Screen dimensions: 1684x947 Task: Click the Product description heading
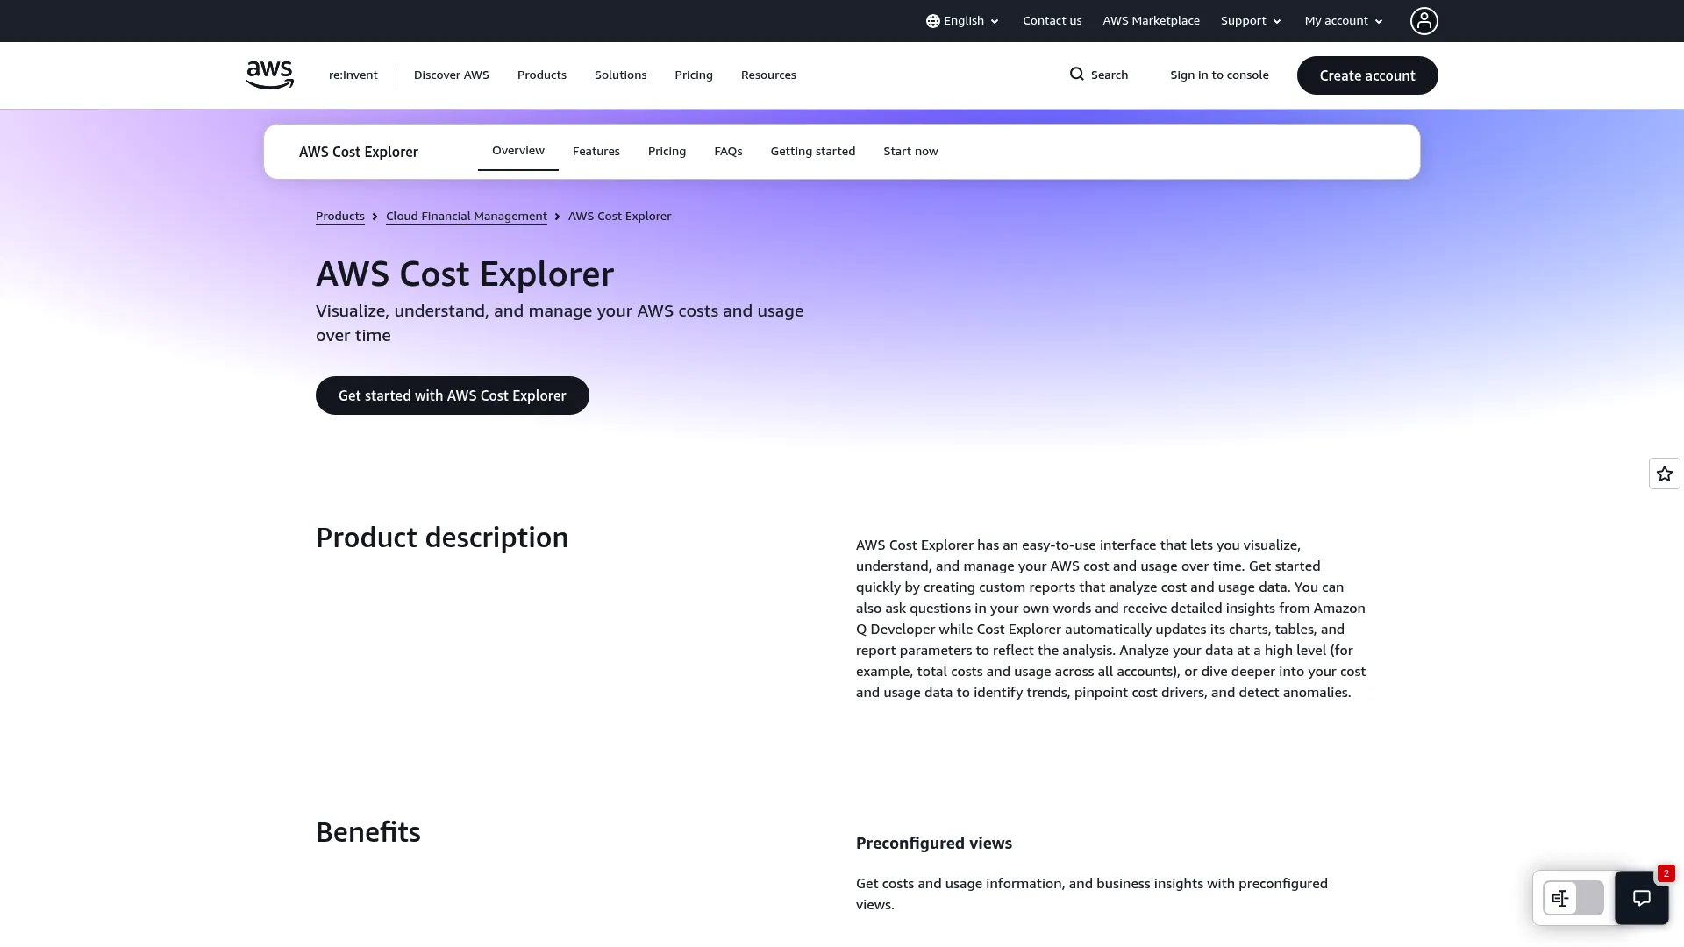coord(442,538)
